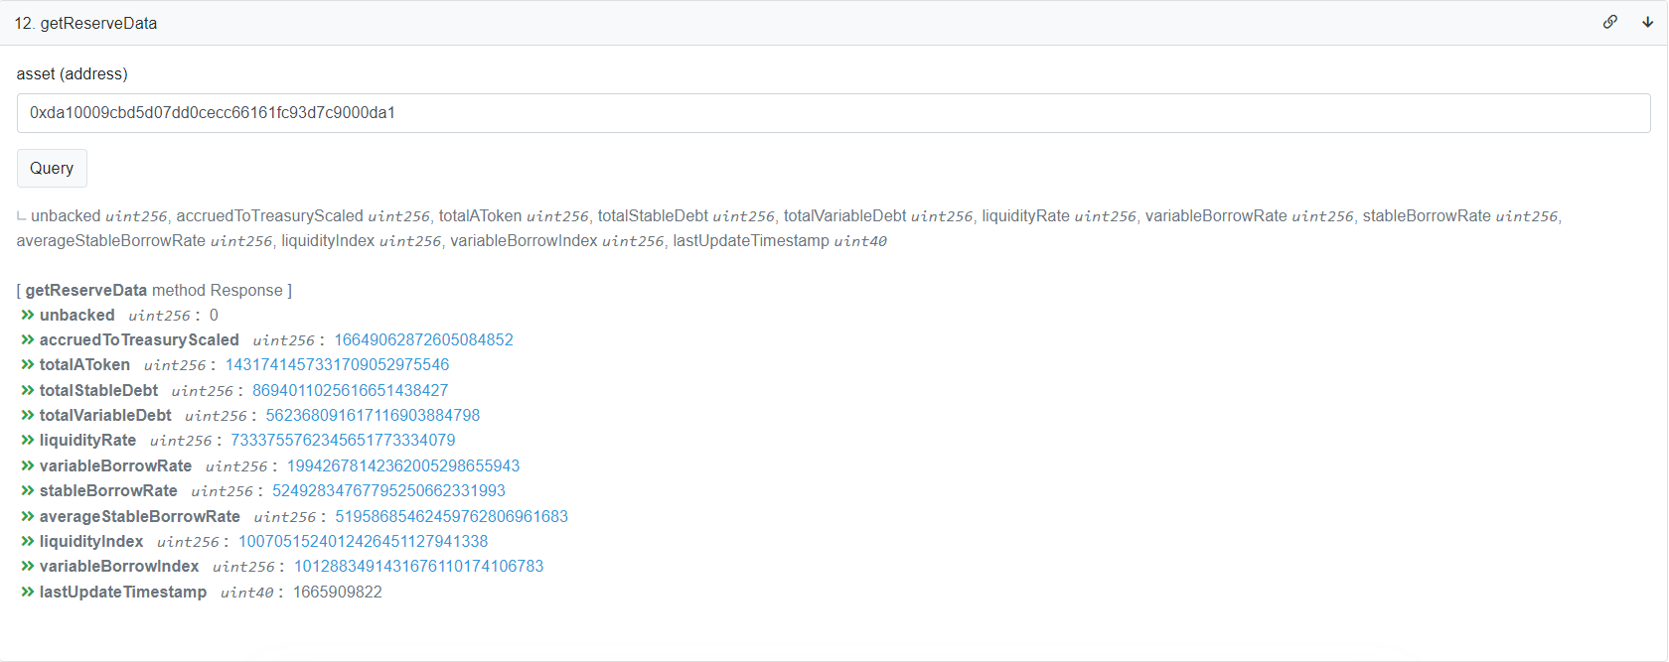Click the variableBorrowRate value link
The width and height of the screenshot is (1669, 662).
[402, 466]
